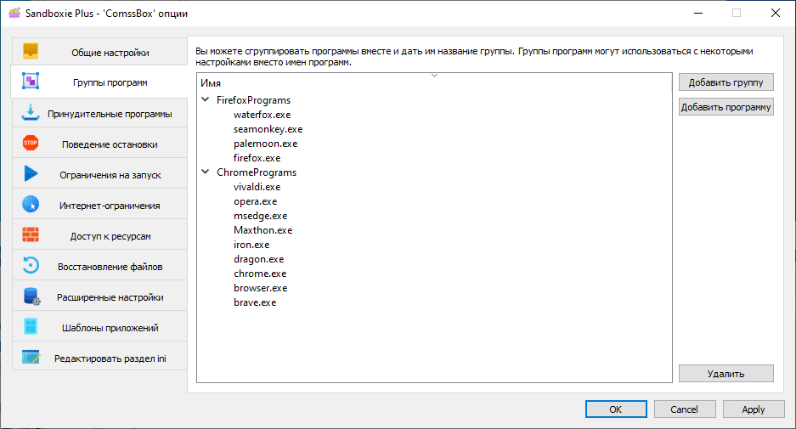This screenshot has width=796, height=429.
Task: Go to Интернет-ограничения tab
Action: pos(99,205)
